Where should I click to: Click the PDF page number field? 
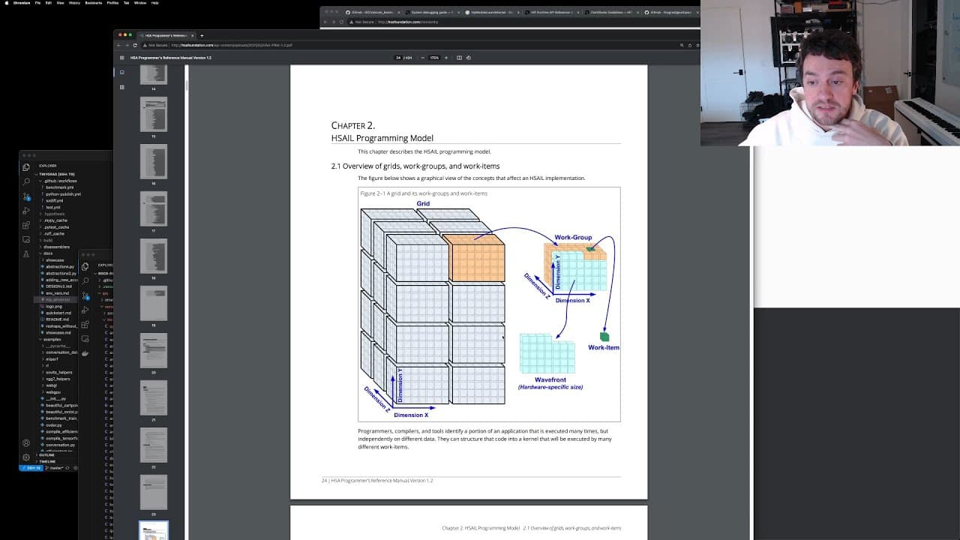(398, 58)
